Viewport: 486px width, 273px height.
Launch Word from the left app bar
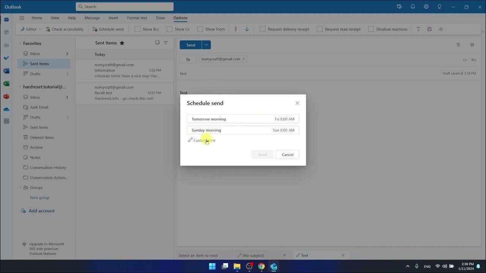[x=6, y=71]
